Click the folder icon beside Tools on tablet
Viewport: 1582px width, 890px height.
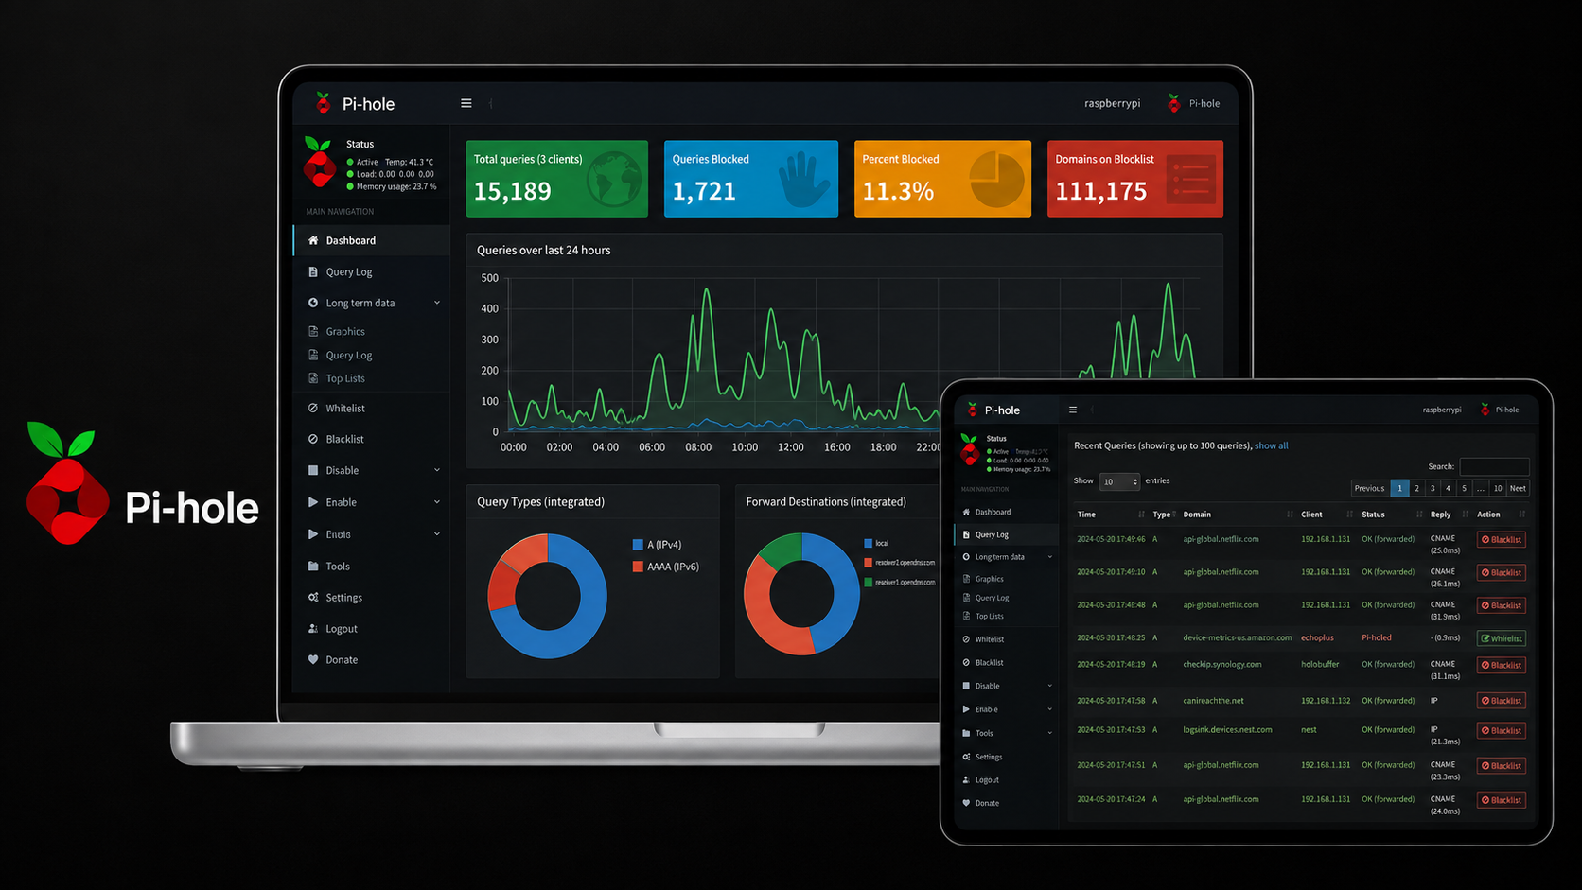(x=966, y=733)
